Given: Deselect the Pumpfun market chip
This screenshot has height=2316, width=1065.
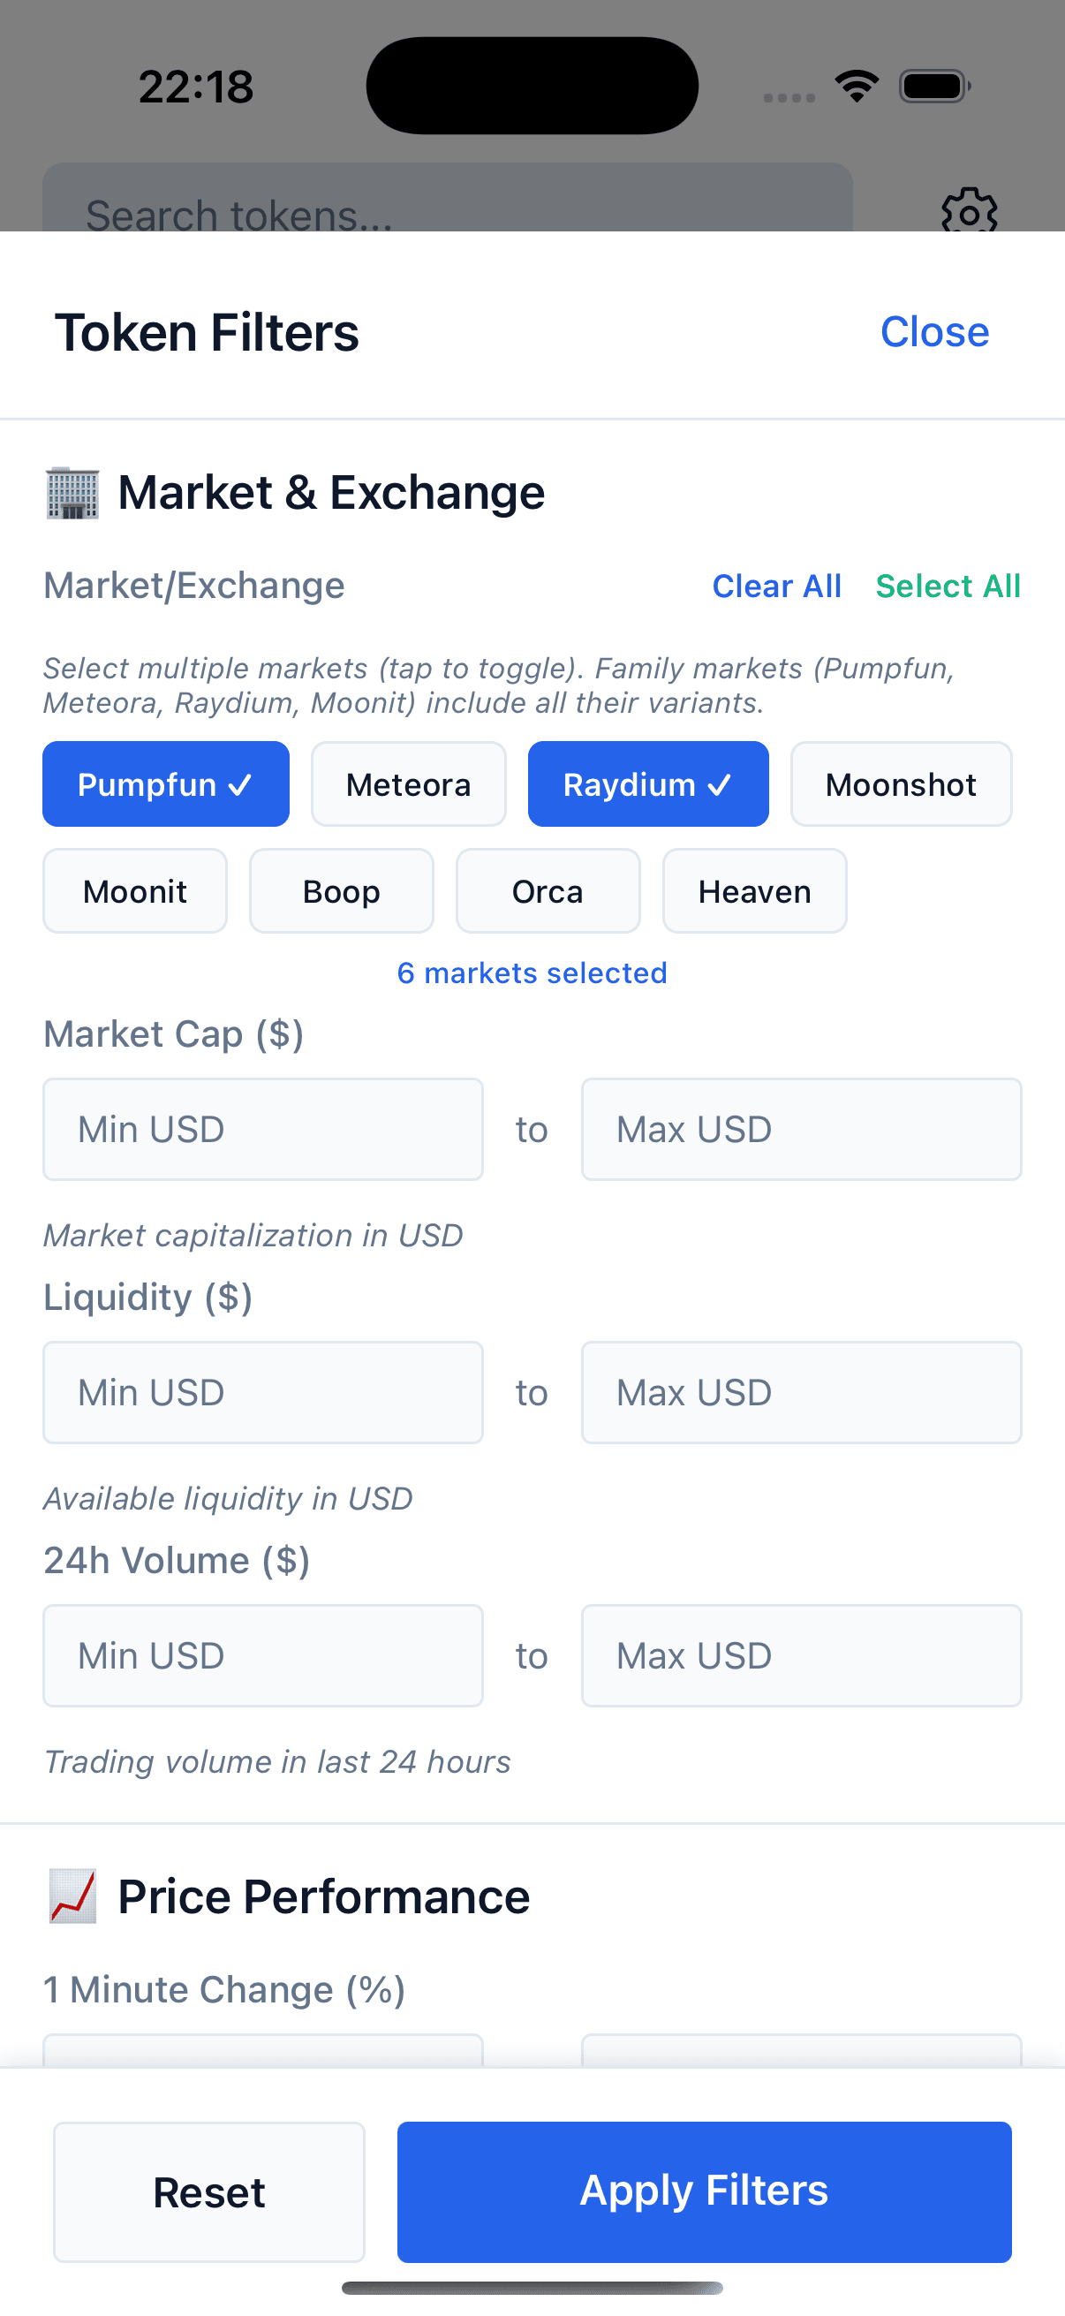Looking at the screenshot, I should [x=166, y=784].
